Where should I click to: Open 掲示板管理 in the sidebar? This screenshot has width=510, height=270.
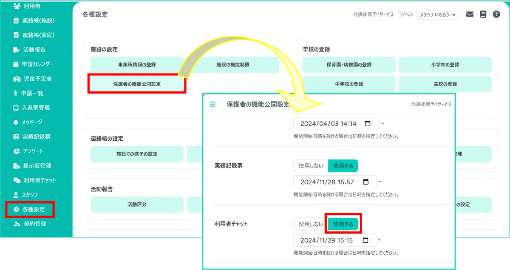[36, 165]
